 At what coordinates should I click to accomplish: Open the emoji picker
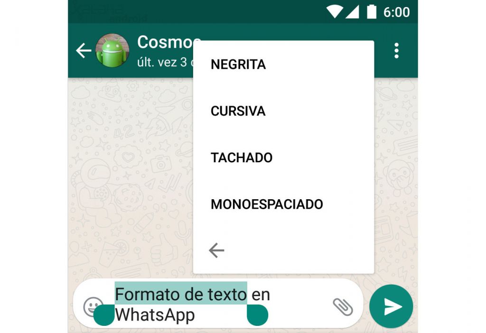[x=92, y=306]
